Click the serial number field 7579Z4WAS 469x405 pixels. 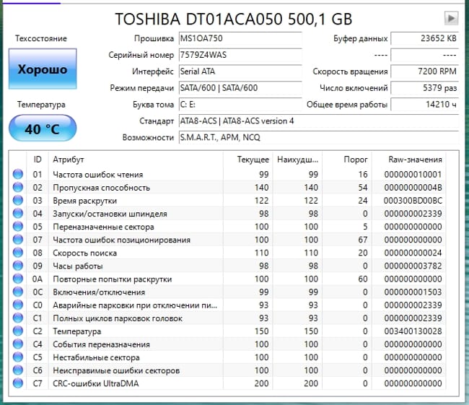tap(240, 55)
